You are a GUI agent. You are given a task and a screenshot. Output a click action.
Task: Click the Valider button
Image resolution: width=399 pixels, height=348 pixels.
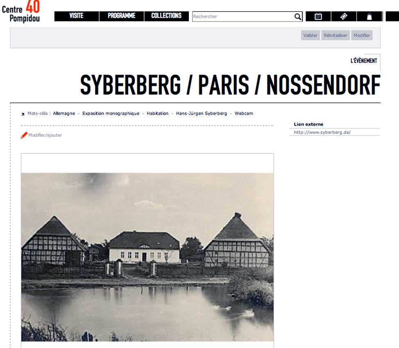310,35
